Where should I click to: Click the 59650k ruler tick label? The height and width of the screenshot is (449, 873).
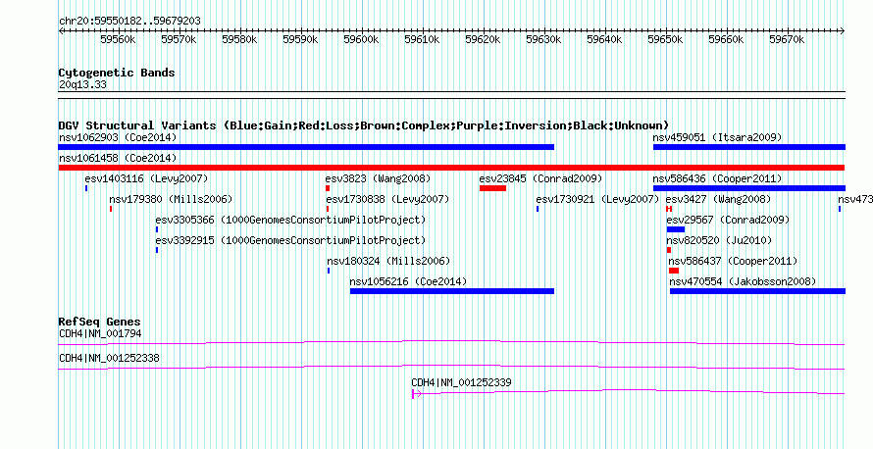[665, 39]
